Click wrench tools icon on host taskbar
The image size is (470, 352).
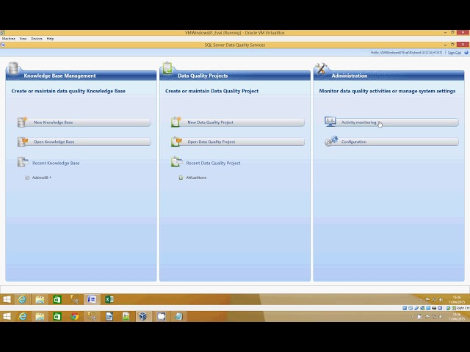pyautogui.click(x=92, y=316)
